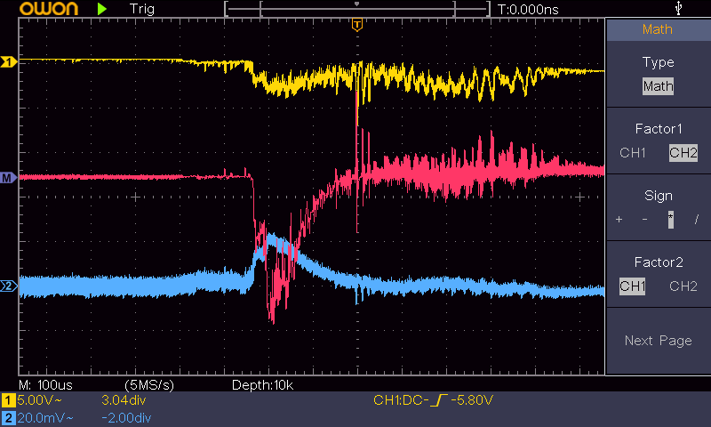
Task: Click the yellow channel 1 badge at bottom
Action: (9, 402)
